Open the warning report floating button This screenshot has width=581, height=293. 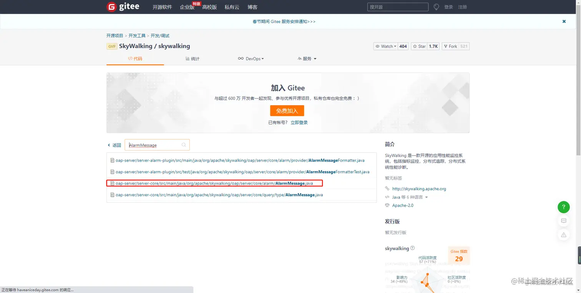(x=564, y=235)
